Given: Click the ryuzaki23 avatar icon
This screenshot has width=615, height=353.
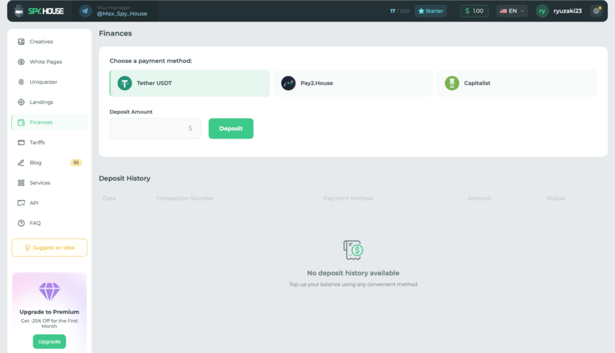Looking at the screenshot, I should point(542,11).
